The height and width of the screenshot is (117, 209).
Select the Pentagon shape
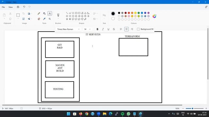coord(70,16)
